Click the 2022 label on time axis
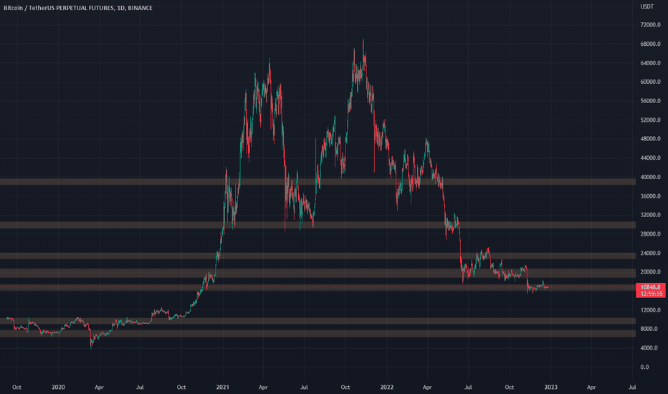This screenshot has height=394, width=668. point(387,387)
